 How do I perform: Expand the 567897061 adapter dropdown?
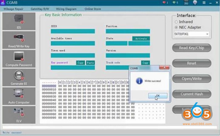(x=207, y=34)
